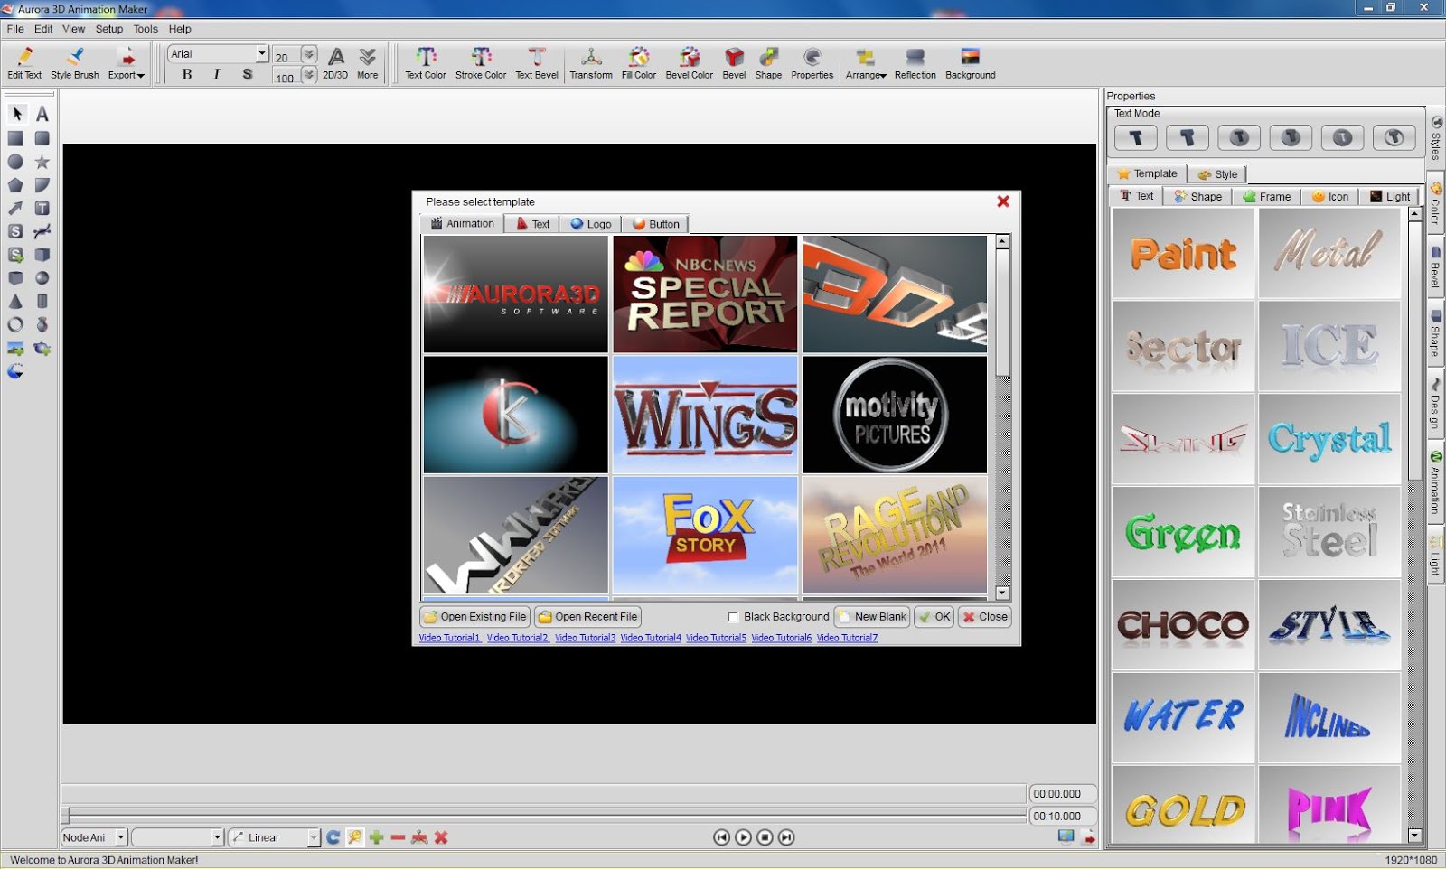Select the third Text Mode button
Viewport: 1446px width, 869px height.
pyautogui.click(x=1239, y=137)
